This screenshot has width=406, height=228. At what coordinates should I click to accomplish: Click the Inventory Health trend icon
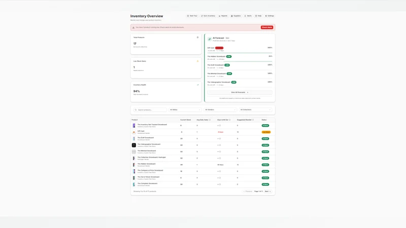197,85
